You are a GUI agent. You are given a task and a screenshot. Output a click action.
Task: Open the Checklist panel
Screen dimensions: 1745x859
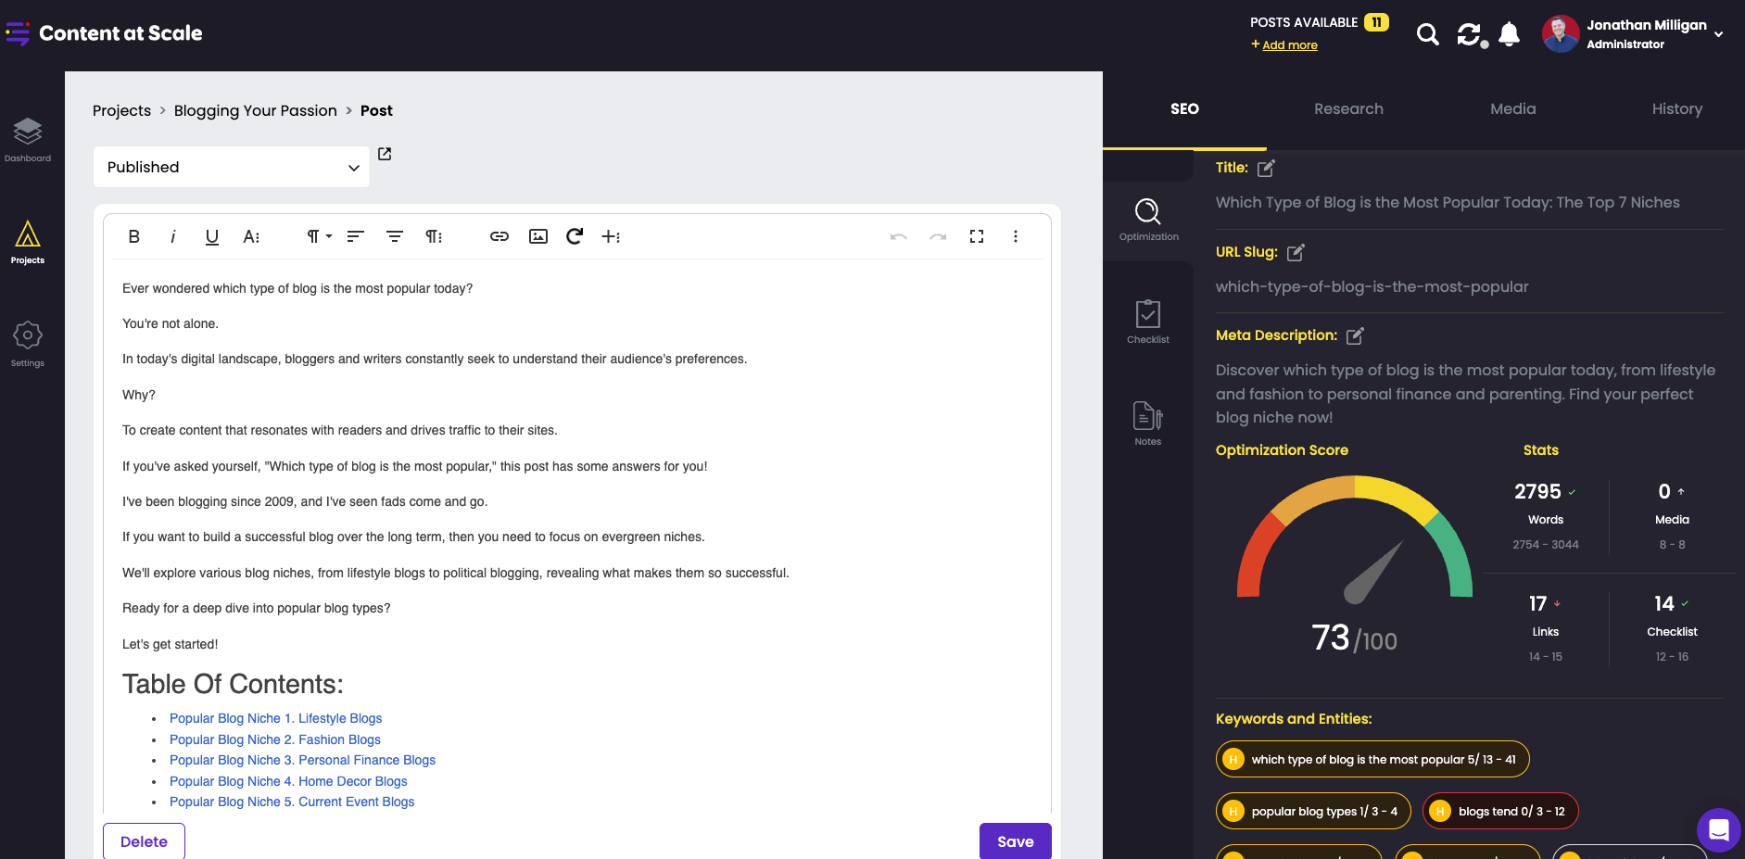click(1147, 321)
